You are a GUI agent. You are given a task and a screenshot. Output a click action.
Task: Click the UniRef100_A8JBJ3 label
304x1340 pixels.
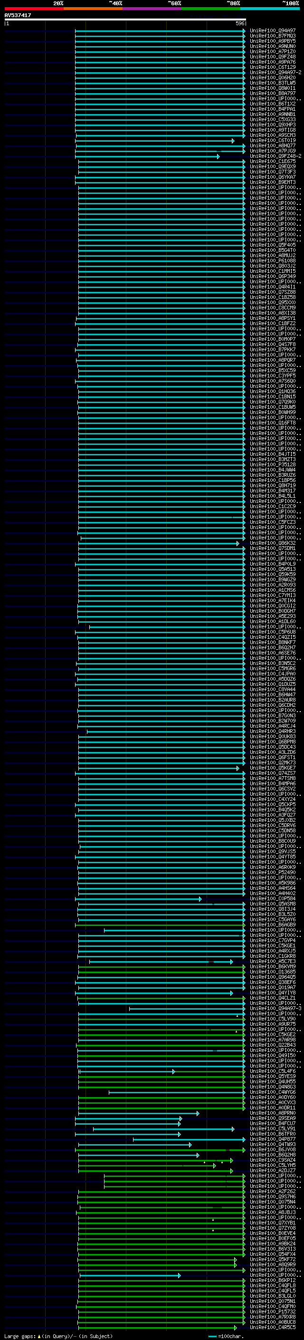(273, 1212)
